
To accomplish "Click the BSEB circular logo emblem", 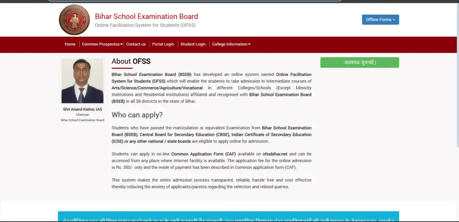I will coord(74,20).
